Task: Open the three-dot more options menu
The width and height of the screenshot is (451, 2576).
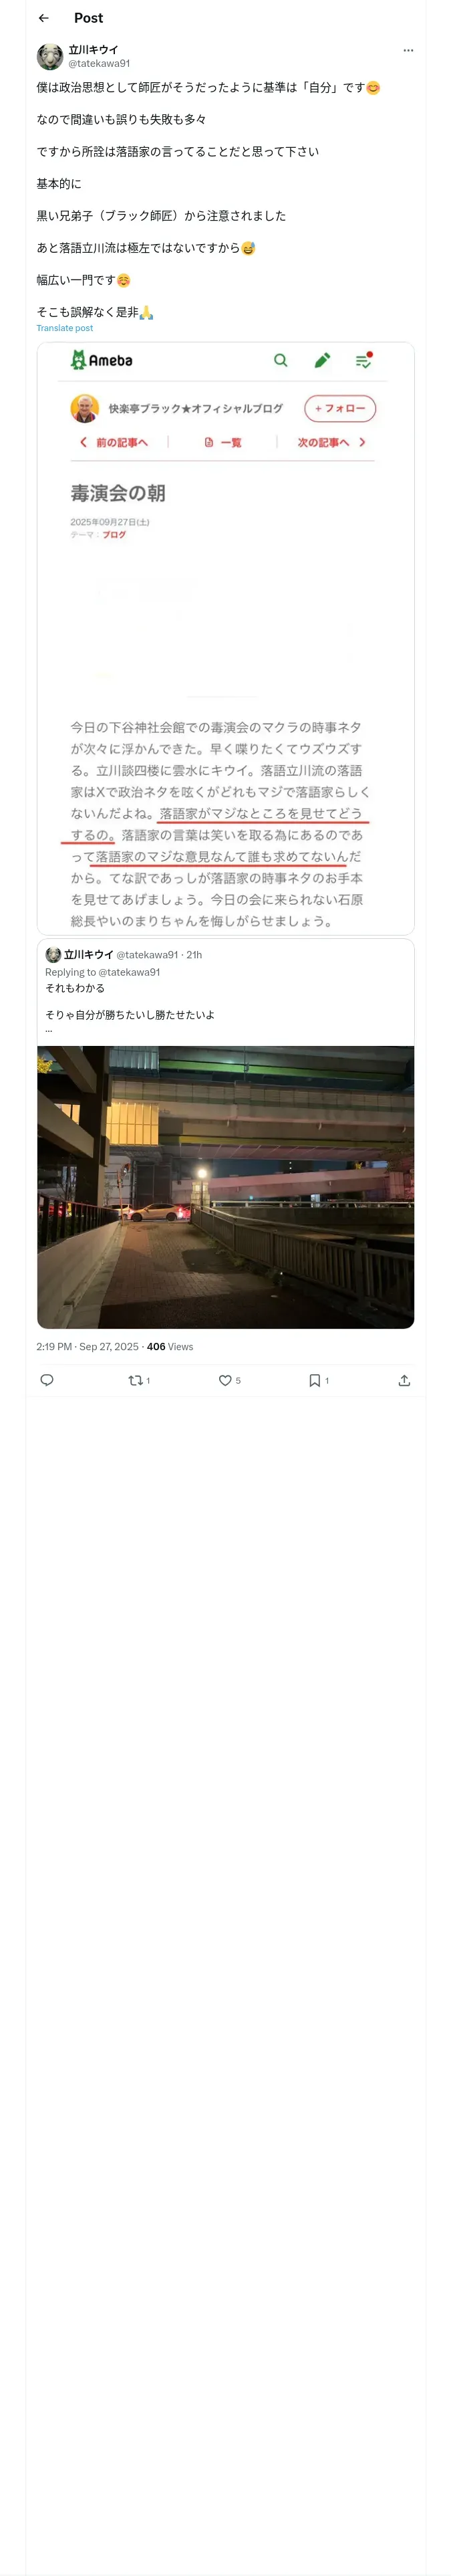Action: pos(408,50)
